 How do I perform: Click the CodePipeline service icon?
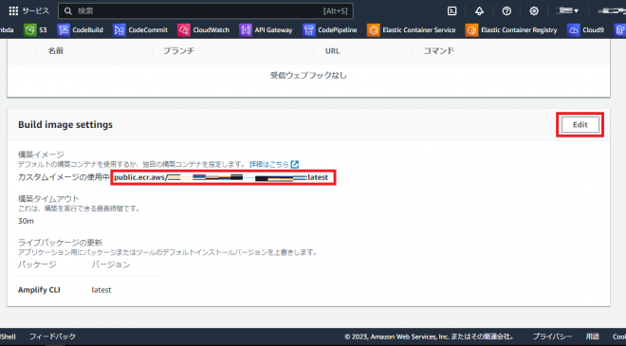tap(308, 30)
